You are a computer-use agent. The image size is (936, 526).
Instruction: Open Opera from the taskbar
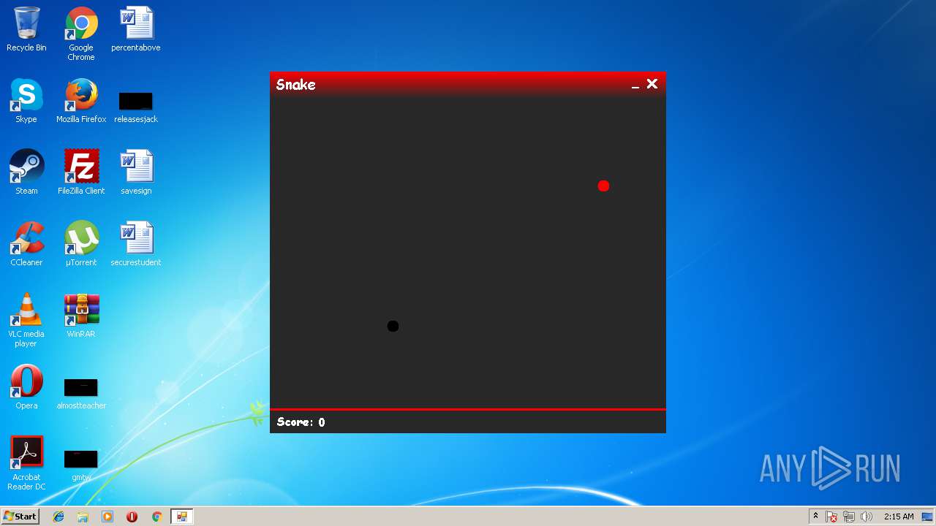(132, 517)
